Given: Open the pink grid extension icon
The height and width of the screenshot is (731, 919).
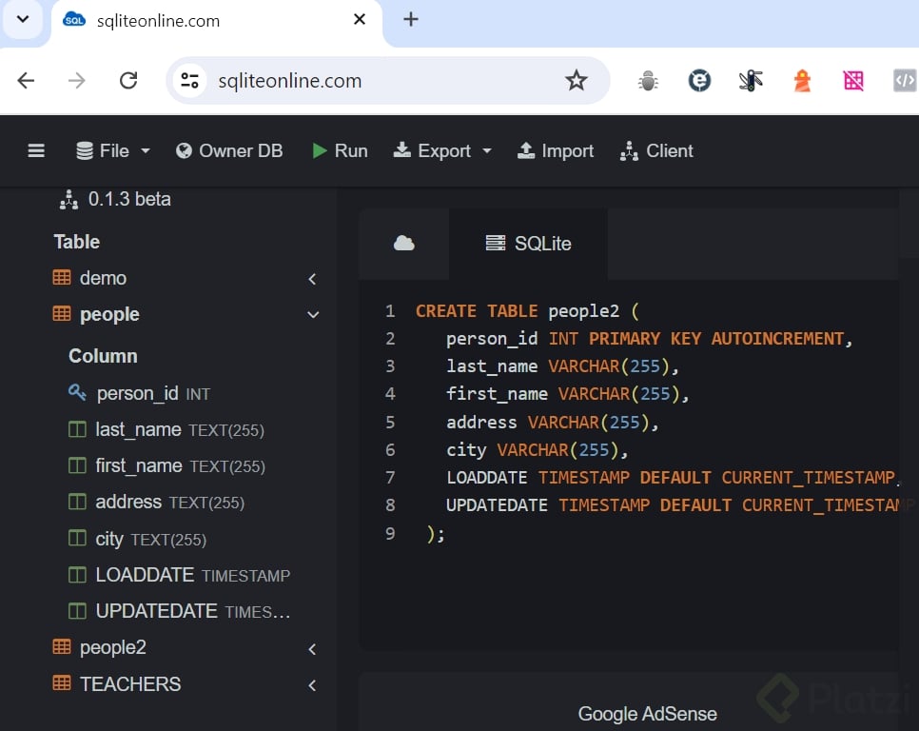Looking at the screenshot, I should pos(853,81).
